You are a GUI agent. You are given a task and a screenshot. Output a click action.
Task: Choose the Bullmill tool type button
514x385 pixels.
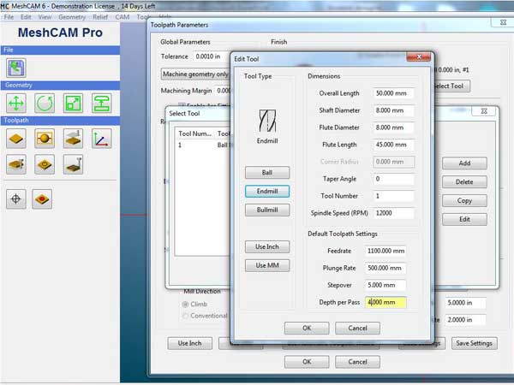click(267, 210)
